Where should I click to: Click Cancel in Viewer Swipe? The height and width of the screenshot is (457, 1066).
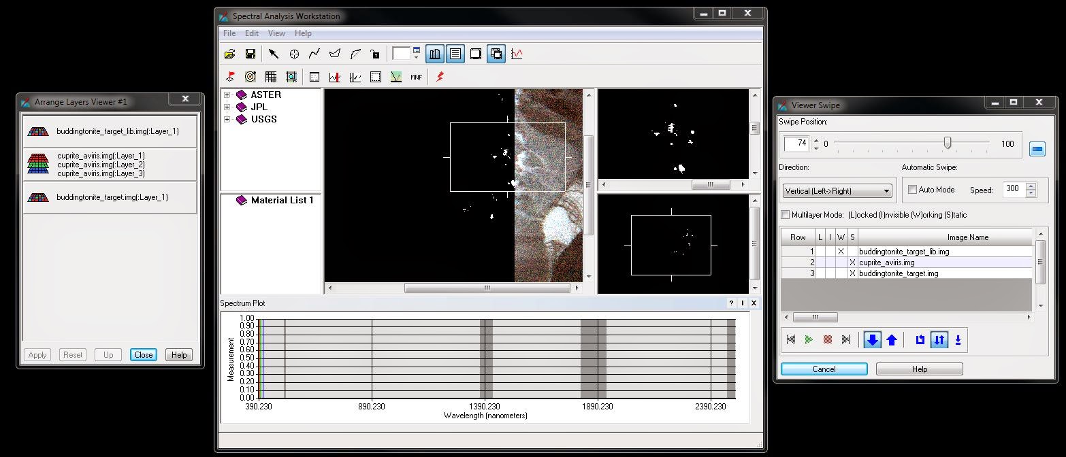click(824, 369)
